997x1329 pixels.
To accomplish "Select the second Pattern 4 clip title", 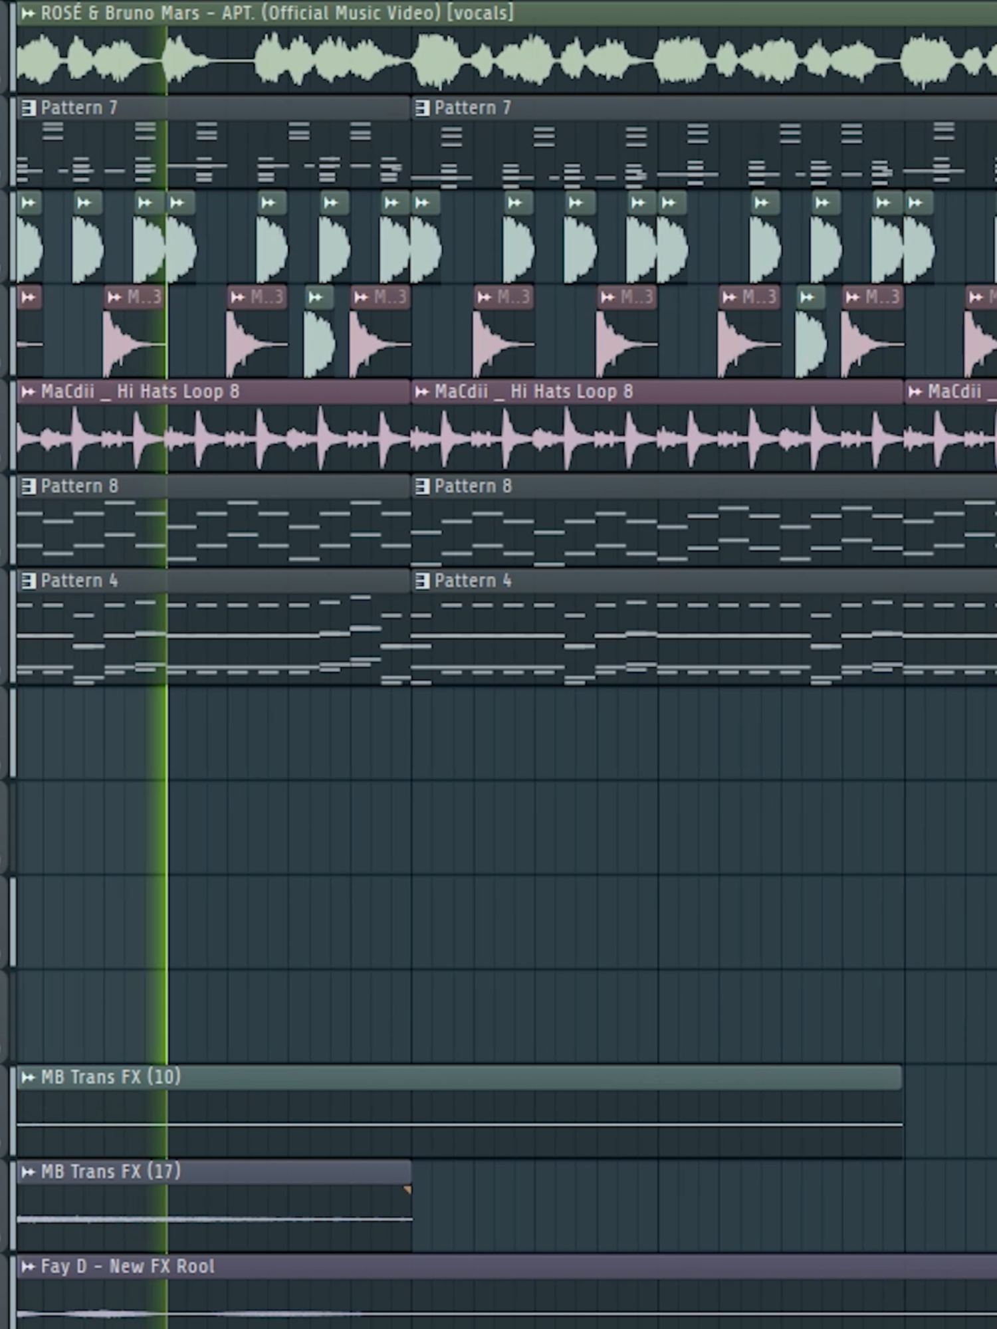I will [473, 581].
